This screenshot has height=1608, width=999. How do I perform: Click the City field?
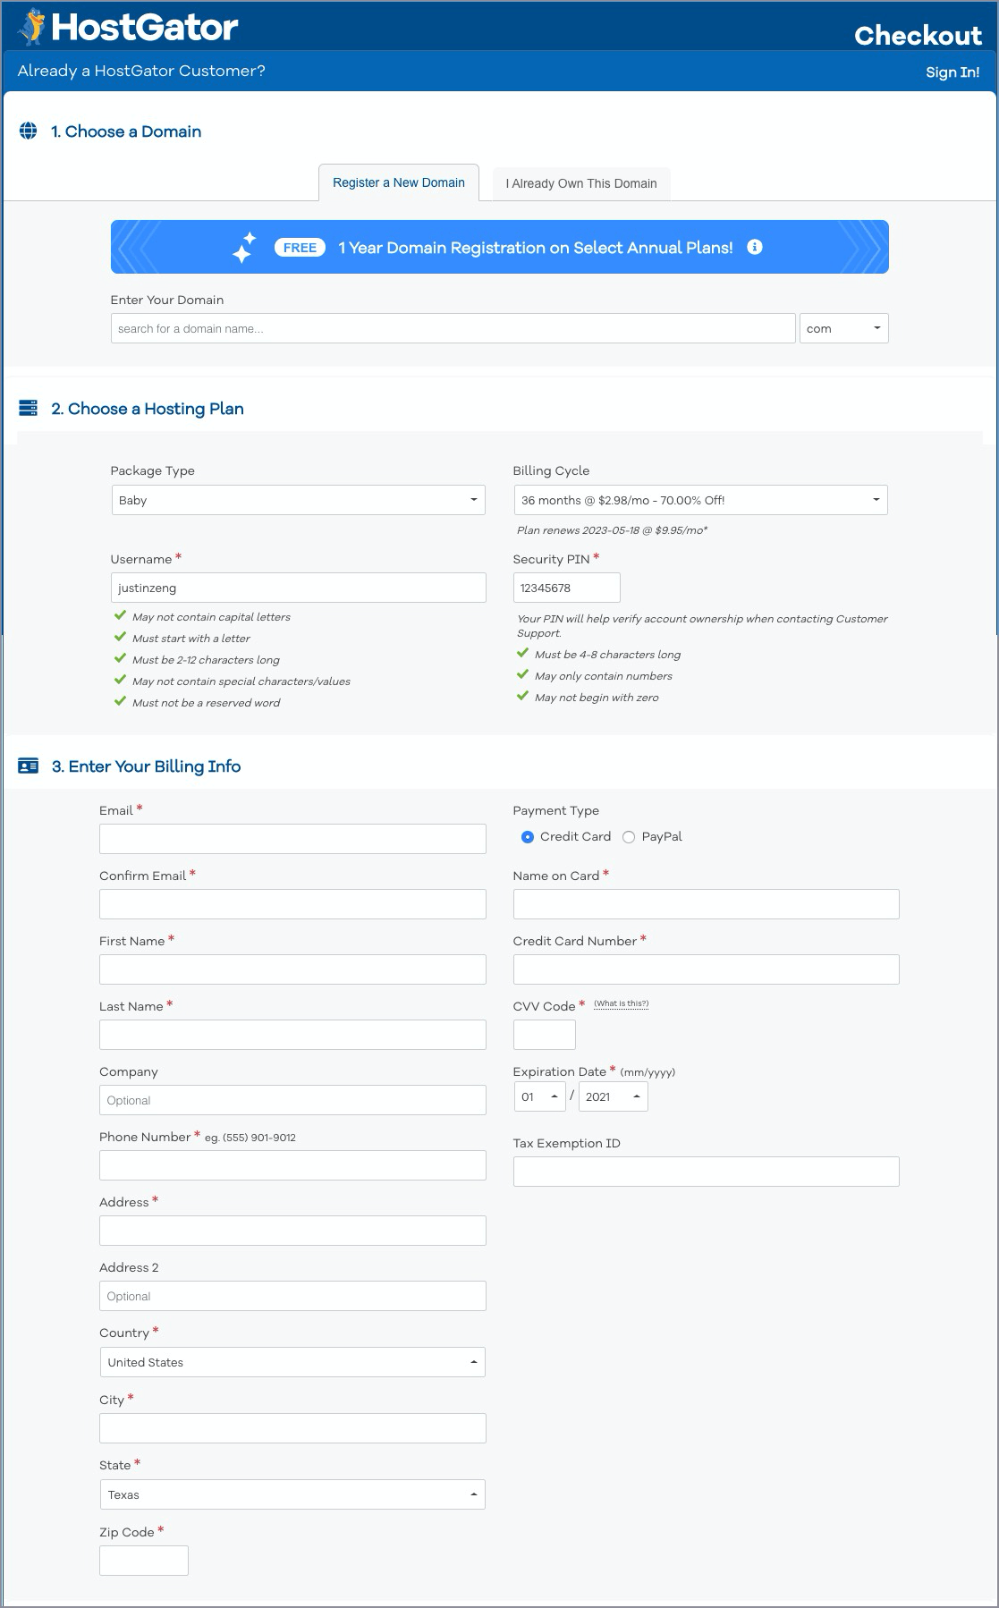(292, 1428)
